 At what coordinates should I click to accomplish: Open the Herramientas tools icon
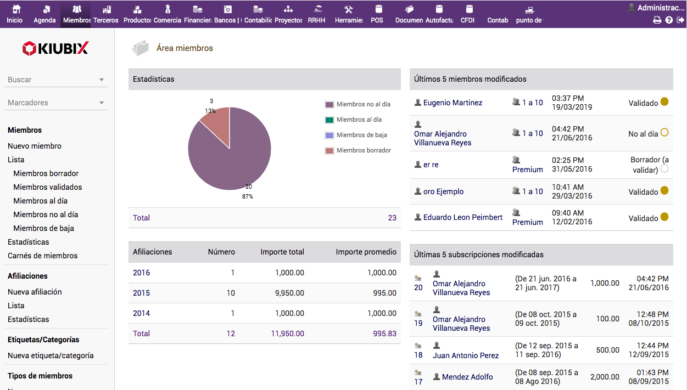click(348, 10)
